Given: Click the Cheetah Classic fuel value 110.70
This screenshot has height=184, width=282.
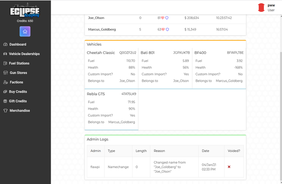Looking at the screenshot, I should pyautogui.click(x=130, y=61).
